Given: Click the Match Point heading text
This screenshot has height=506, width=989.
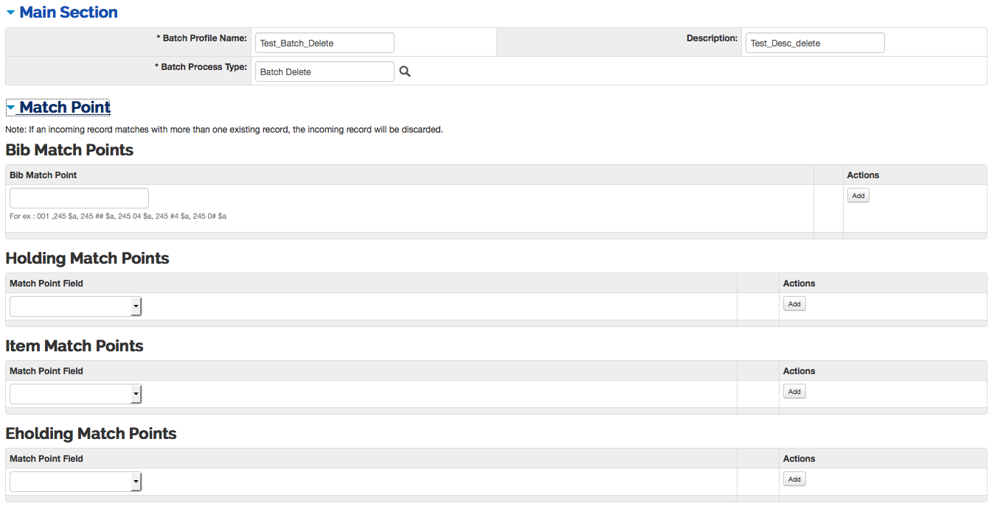Looking at the screenshot, I should click(x=65, y=108).
